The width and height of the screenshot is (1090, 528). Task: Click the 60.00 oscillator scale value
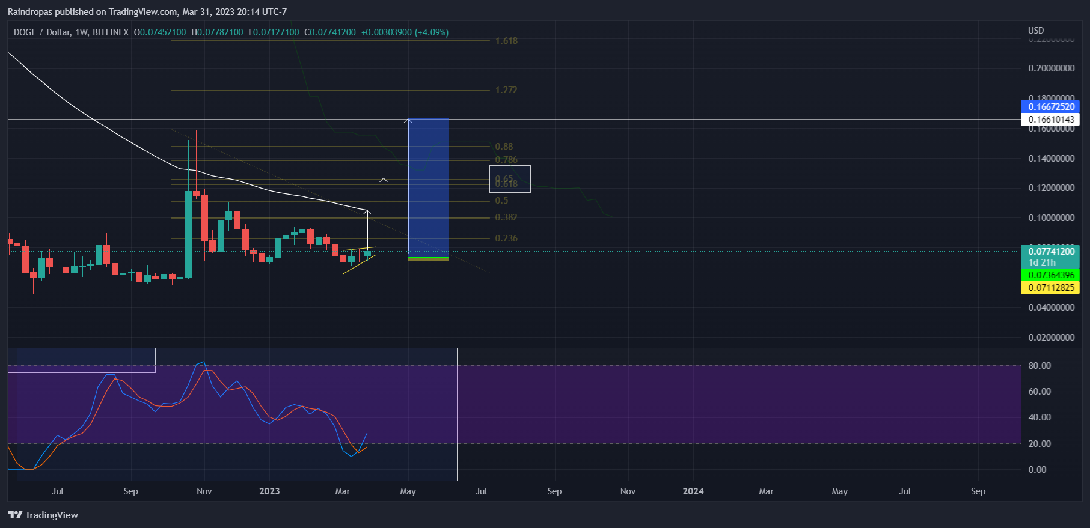(1039, 392)
